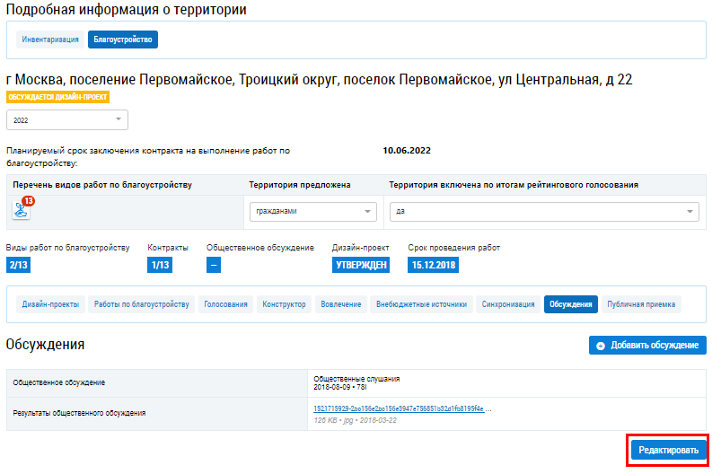This screenshot has width=721, height=474.
Task: Open the Дизайн-проекты tab
Action: coord(49,304)
